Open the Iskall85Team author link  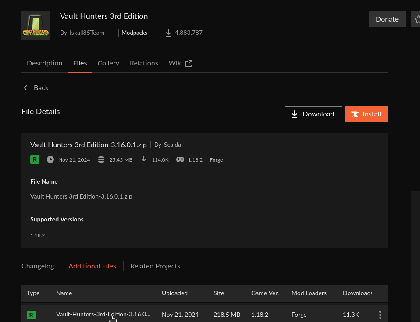coord(87,33)
